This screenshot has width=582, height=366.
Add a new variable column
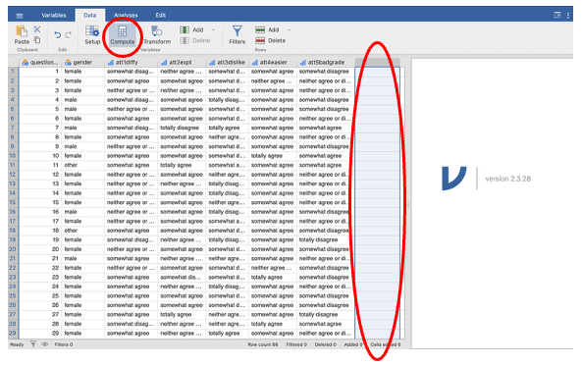(x=191, y=29)
